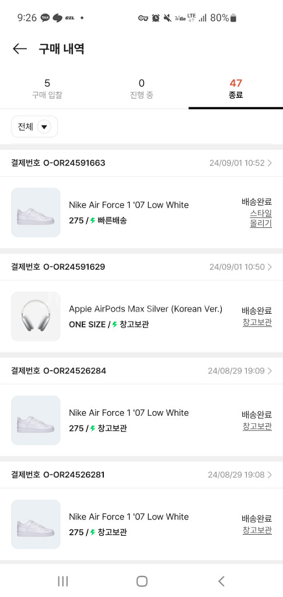
Task: Open order O-OR24591663 details via its chevron
Action: click(270, 163)
